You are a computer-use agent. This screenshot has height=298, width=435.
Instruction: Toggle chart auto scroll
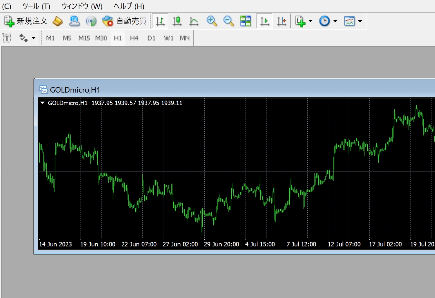coord(265,21)
